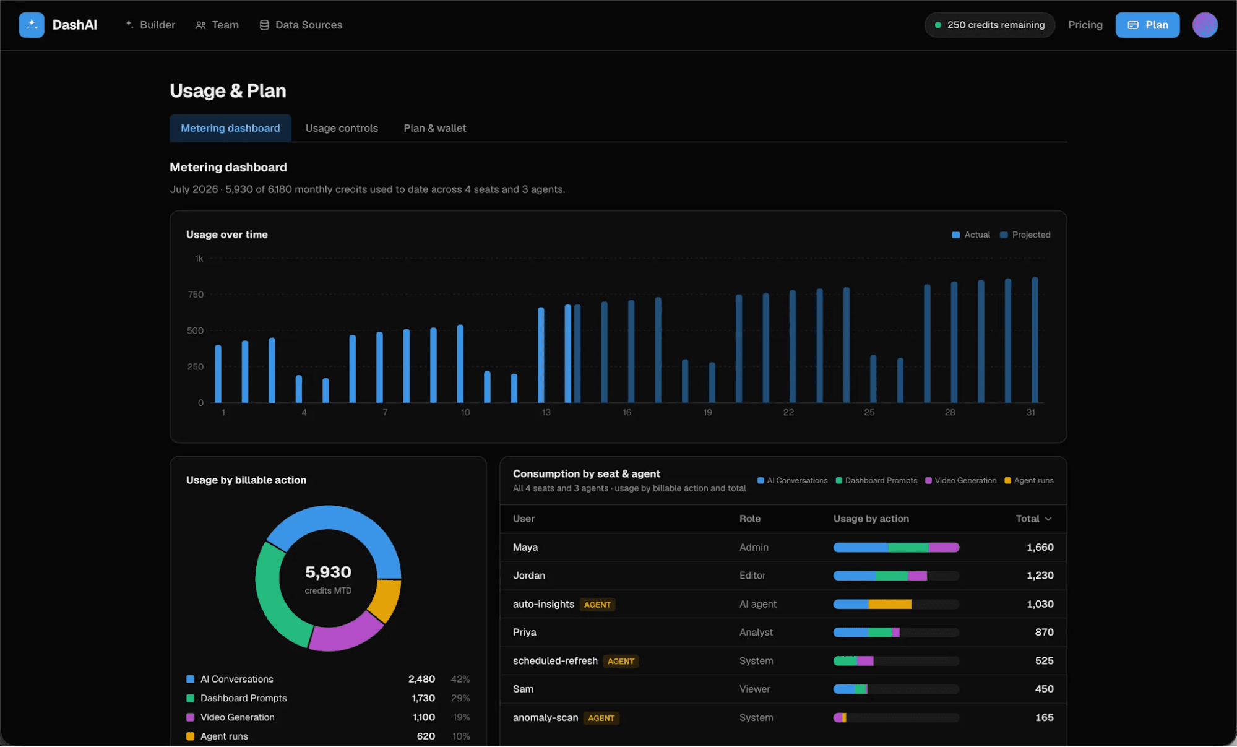The image size is (1237, 747).
Task: Click the Agent runs legend above the table
Action: tap(1028, 481)
